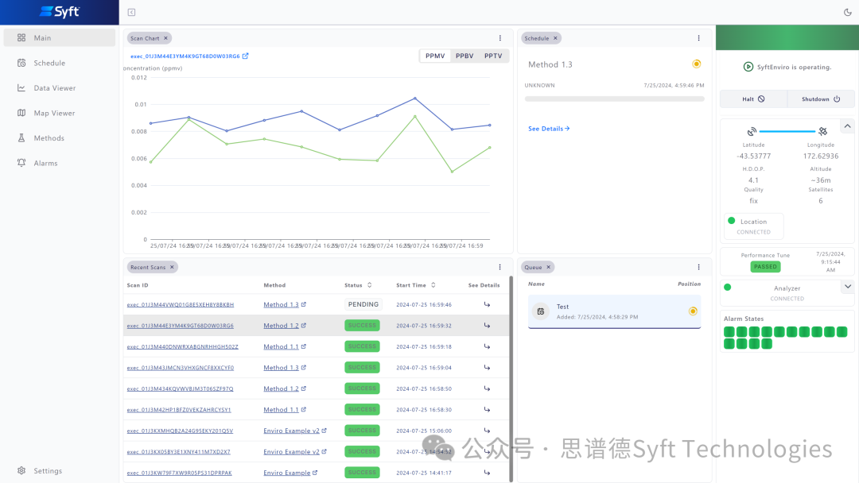The height and width of the screenshot is (483, 859).
Task: Open the Recent Scans panel options menu
Action: point(500,268)
